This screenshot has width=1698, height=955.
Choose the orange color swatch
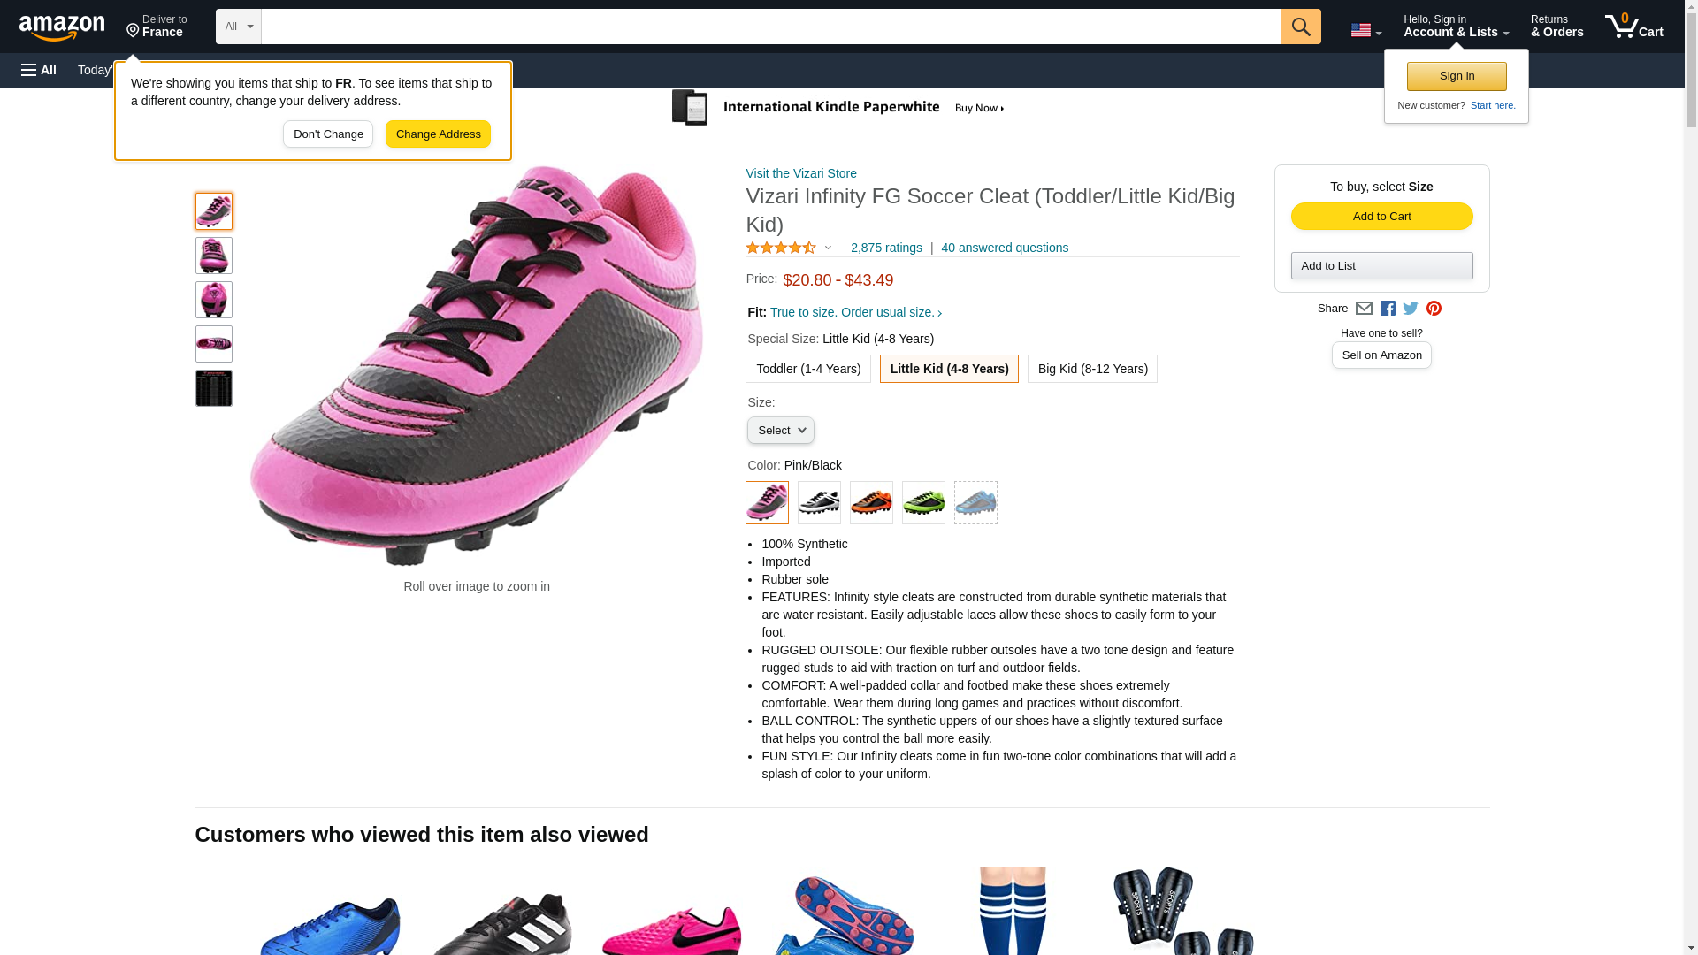pyautogui.click(x=870, y=502)
